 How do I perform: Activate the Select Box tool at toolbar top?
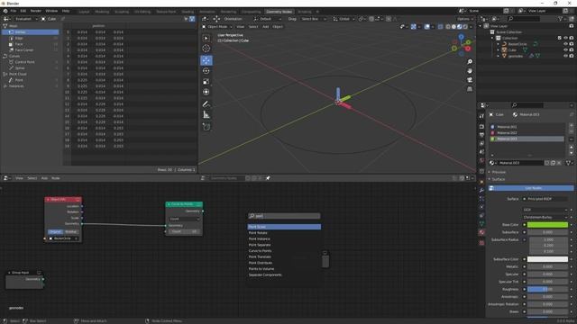pos(206,38)
